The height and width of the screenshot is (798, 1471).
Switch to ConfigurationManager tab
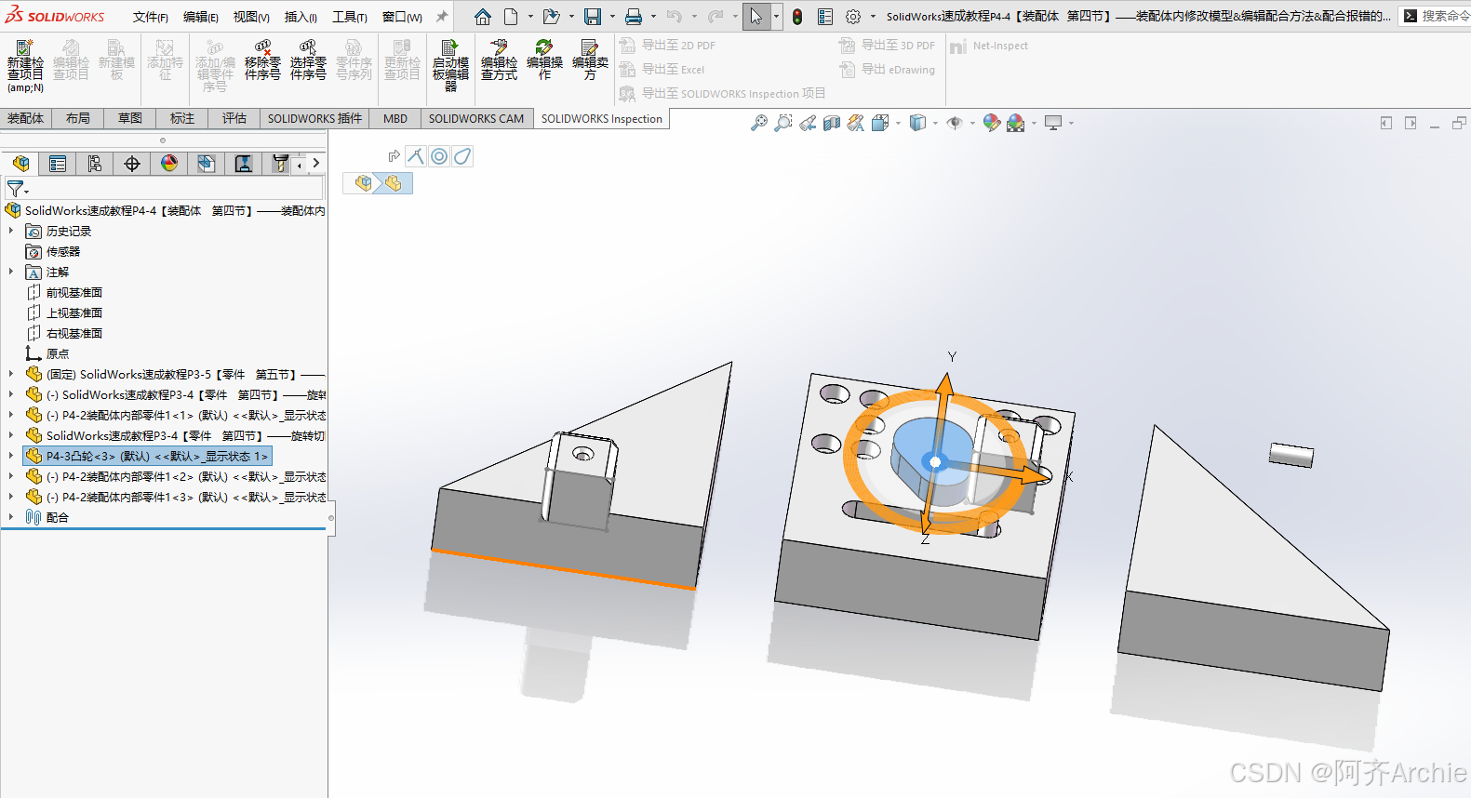coord(95,164)
